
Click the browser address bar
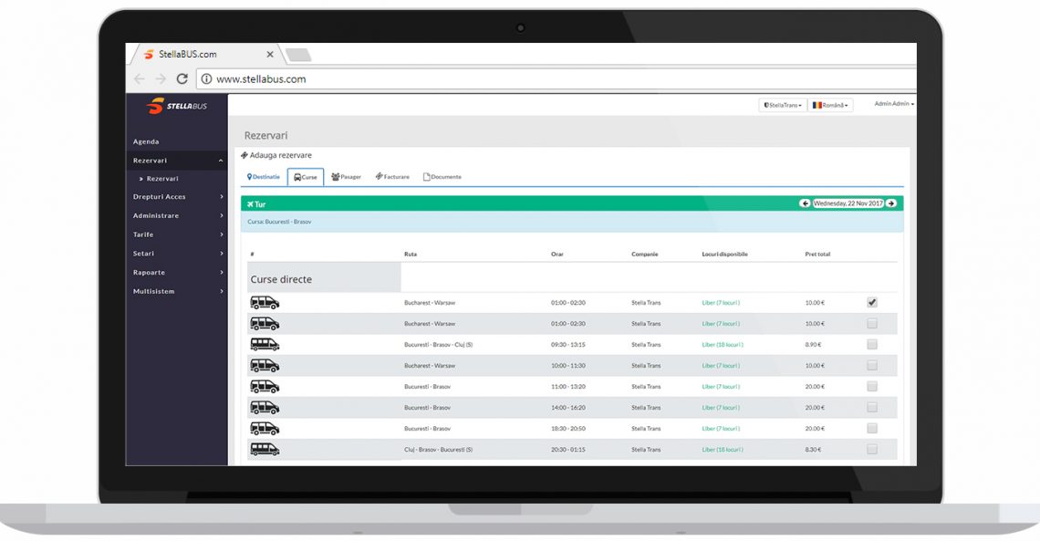(x=556, y=78)
